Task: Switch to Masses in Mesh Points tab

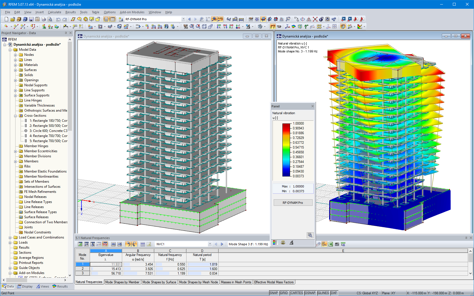Action: [236, 282]
